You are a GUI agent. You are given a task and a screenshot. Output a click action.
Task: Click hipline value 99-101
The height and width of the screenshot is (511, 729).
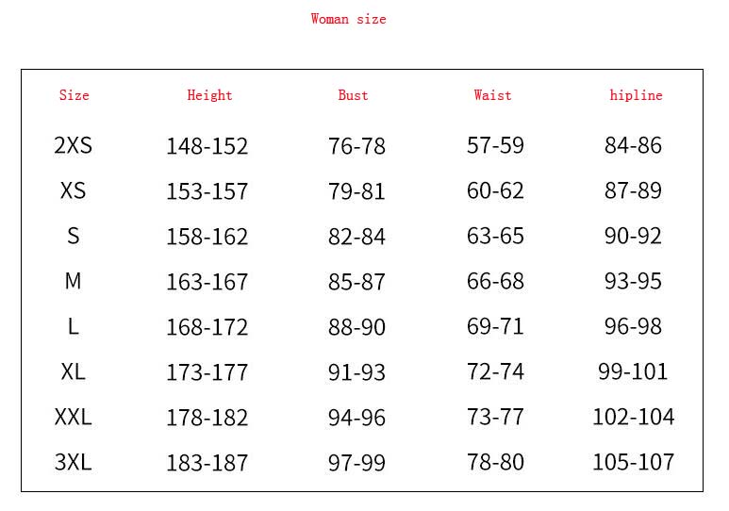[633, 371]
